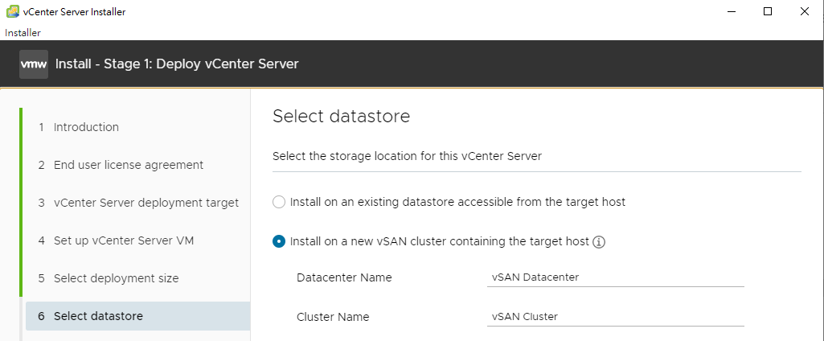Open vSAN cluster info tooltip icon
Viewport: 824px width, 341px height.
(x=599, y=242)
